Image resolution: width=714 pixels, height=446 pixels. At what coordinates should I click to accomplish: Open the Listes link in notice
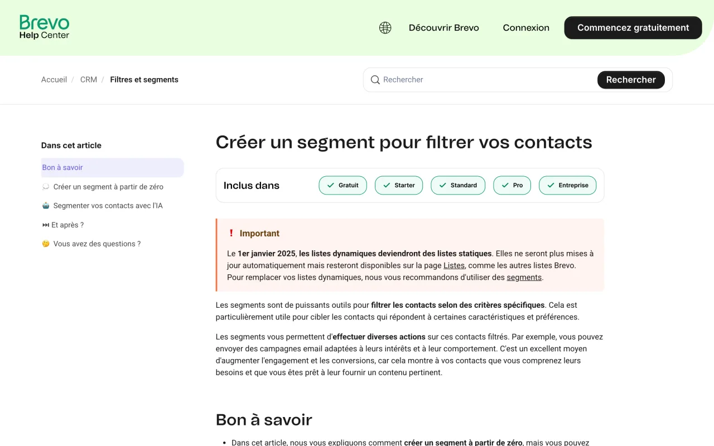coord(454,265)
